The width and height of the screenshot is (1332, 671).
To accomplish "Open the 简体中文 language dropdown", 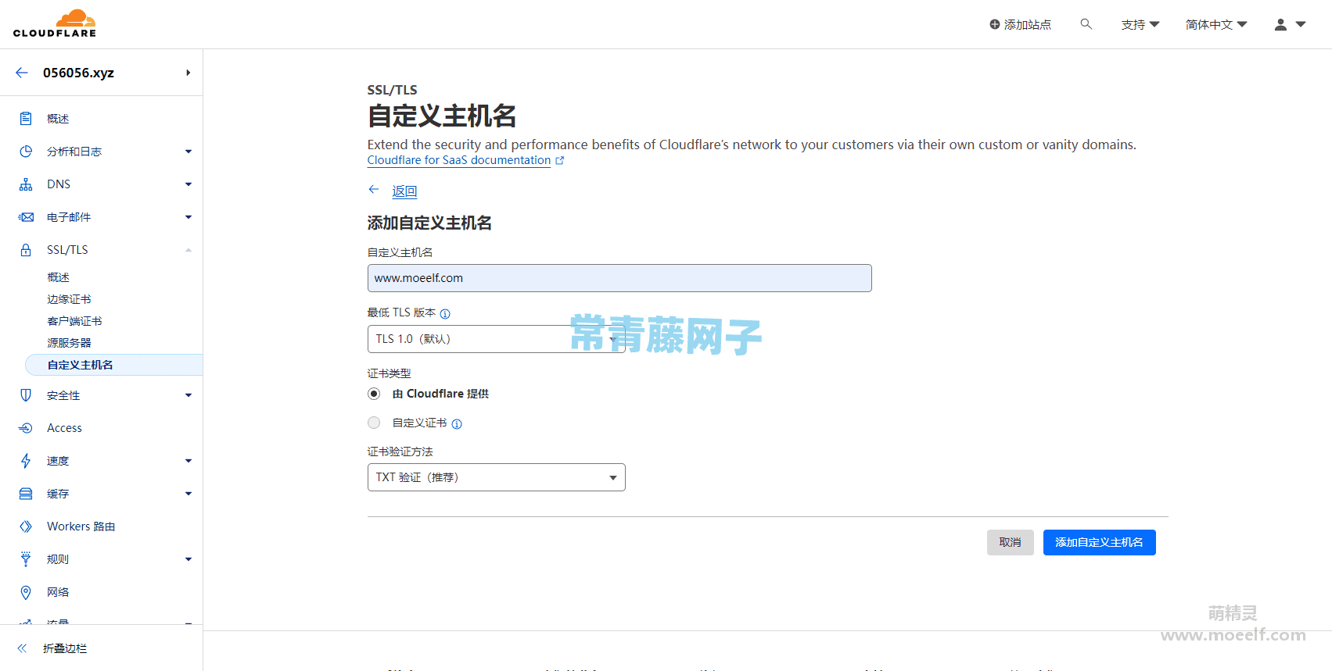I will [1216, 25].
